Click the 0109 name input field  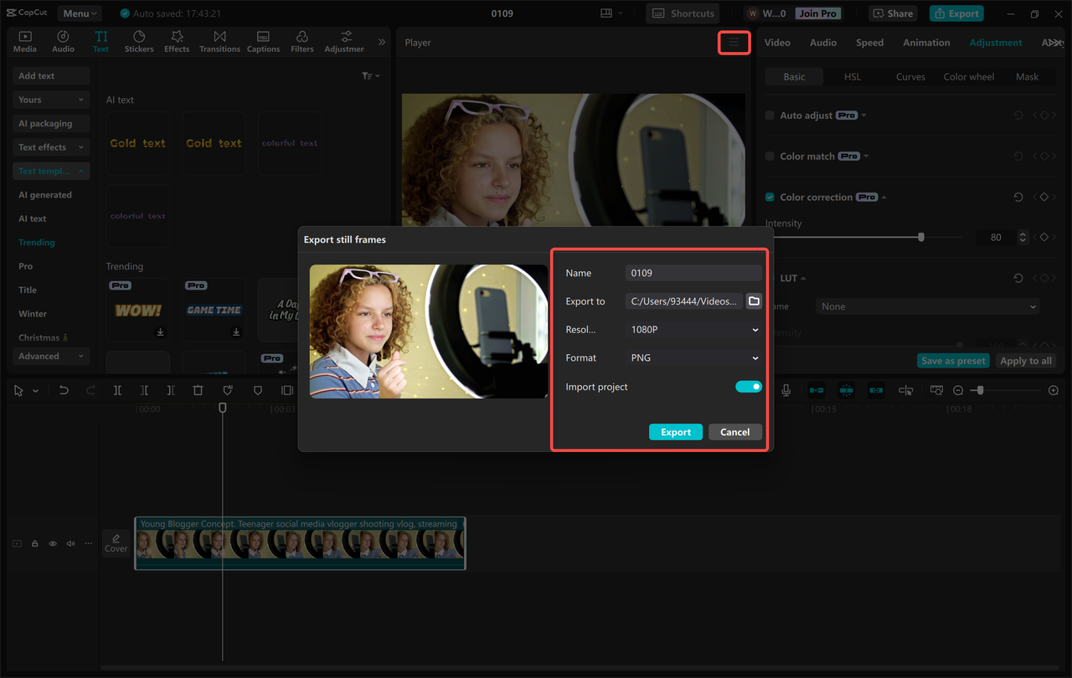coord(693,272)
